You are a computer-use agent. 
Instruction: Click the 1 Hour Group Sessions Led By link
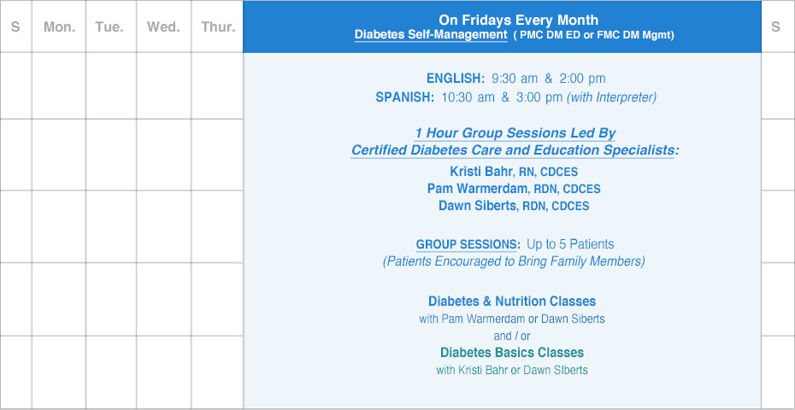coord(515,133)
